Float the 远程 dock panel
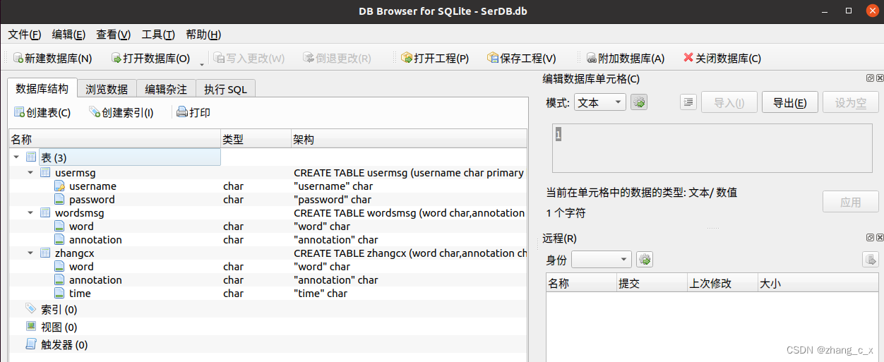884x362 pixels. click(870, 238)
